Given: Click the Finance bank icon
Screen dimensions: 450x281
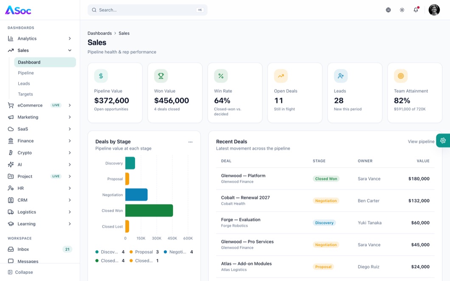Looking at the screenshot, I should click(11, 141).
